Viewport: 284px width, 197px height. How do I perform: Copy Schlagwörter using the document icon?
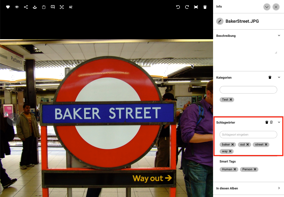[x=271, y=122]
